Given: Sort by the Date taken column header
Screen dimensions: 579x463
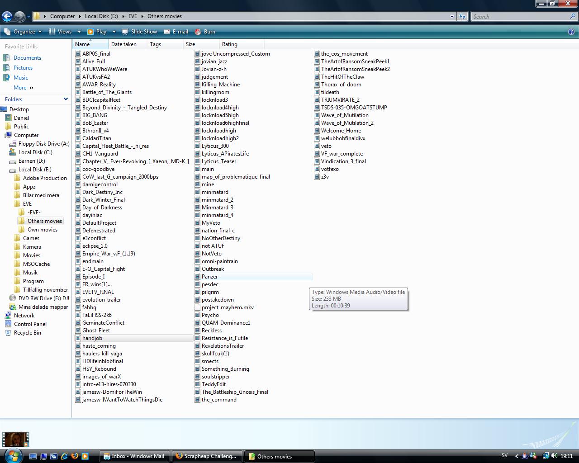Looking at the screenshot, I should [x=128, y=44].
